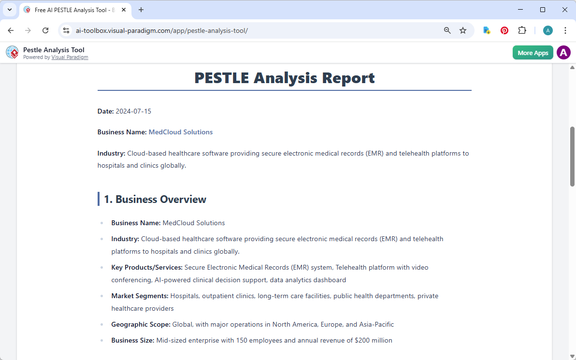Viewport: 576px width, 360px height.
Task: Open the Pinterest extension icon
Action: click(504, 30)
